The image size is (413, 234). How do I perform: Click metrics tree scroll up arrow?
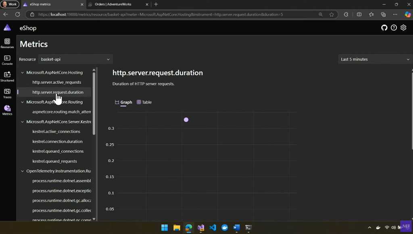coord(94,70)
